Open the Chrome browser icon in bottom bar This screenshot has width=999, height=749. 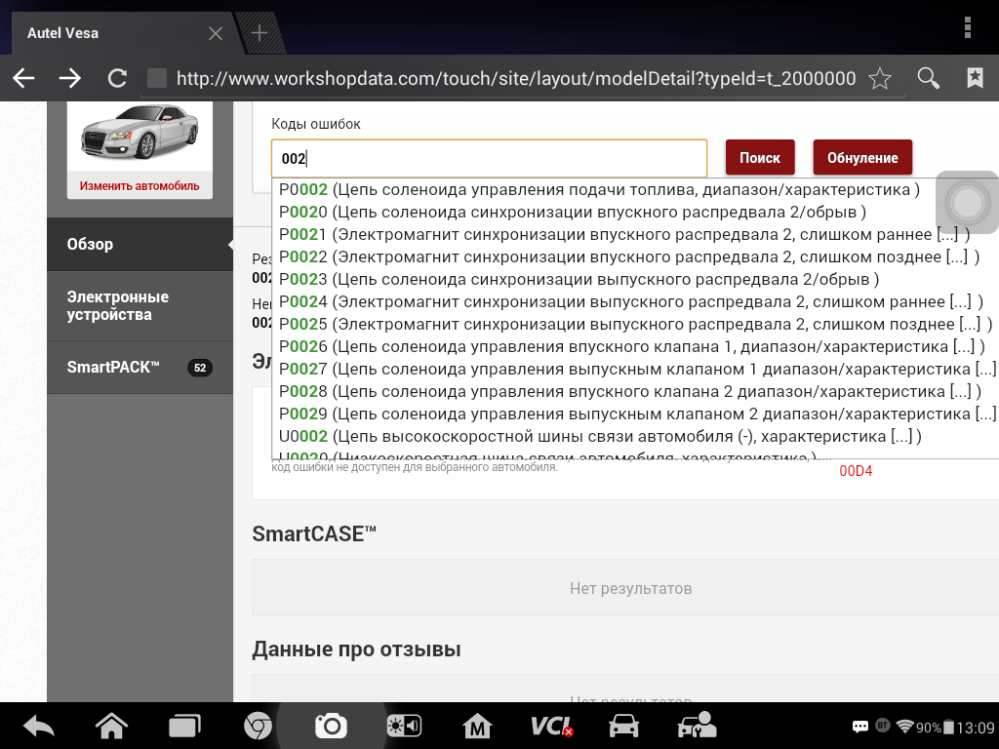258,726
